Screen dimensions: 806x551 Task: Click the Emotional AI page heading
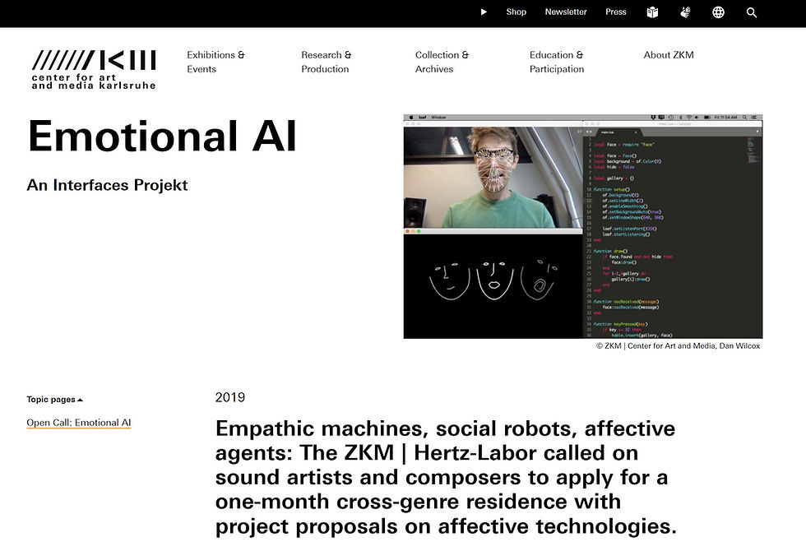tap(163, 137)
